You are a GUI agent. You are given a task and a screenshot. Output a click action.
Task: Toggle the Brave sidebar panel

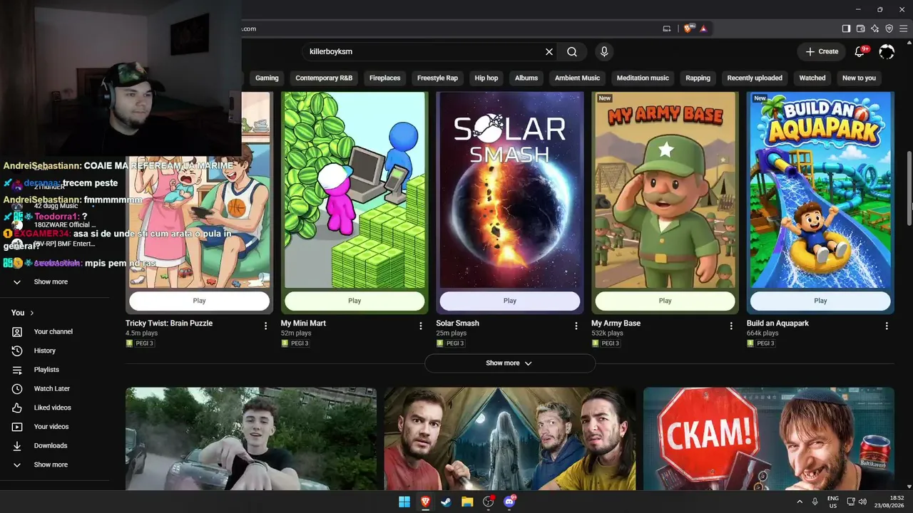[846, 28]
